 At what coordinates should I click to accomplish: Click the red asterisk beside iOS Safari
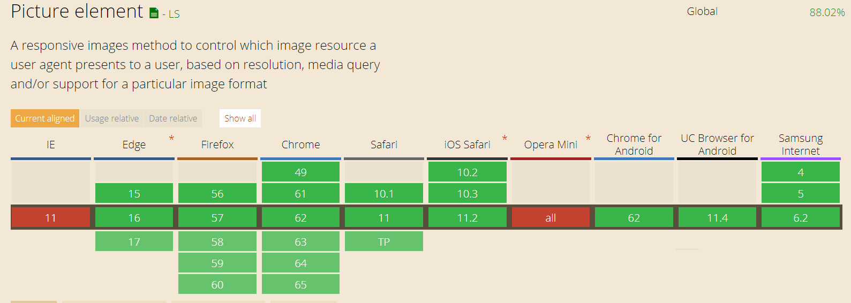(504, 139)
